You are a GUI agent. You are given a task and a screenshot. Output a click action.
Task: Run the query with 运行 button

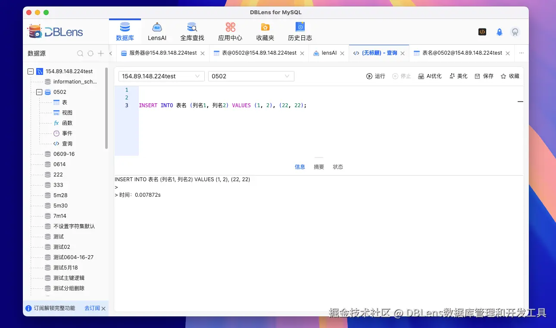(375, 76)
